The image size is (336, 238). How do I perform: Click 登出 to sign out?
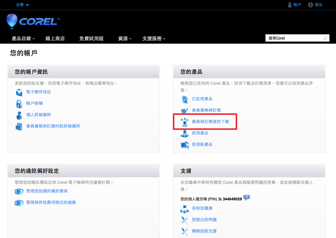pyautogui.click(x=318, y=5)
